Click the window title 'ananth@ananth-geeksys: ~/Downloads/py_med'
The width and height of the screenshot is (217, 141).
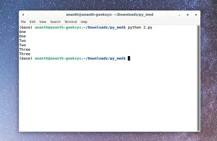[x=110, y=15]
